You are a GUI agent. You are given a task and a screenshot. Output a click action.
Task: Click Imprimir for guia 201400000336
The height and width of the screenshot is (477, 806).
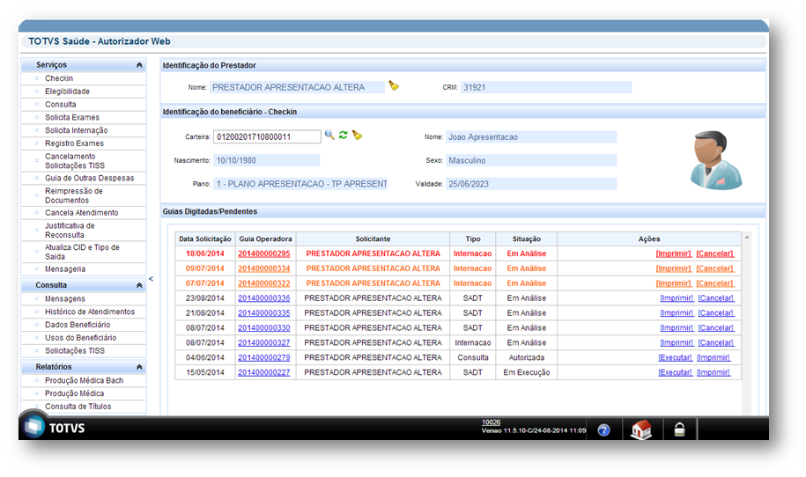click(x=677, y=298)
